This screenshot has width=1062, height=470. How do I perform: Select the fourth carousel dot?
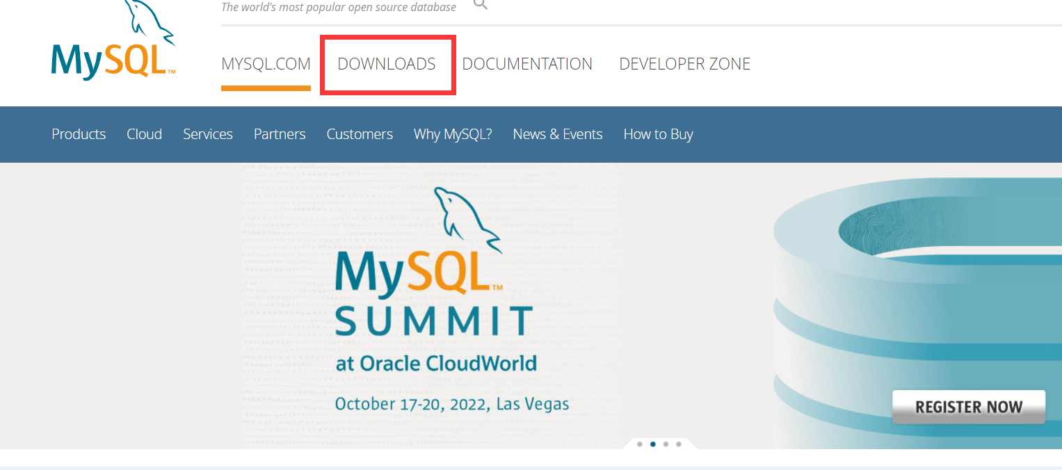point(679,444)
